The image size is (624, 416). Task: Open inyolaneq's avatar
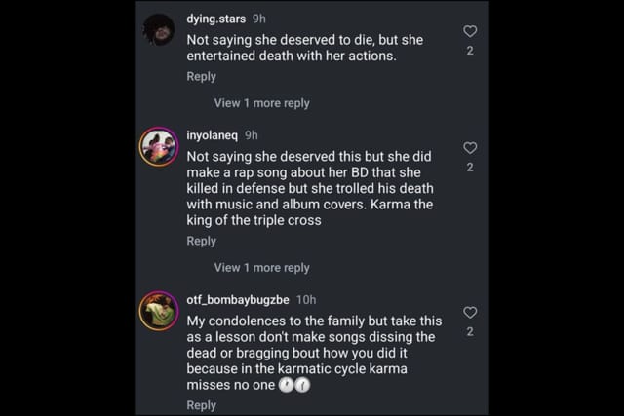[159, 146]
